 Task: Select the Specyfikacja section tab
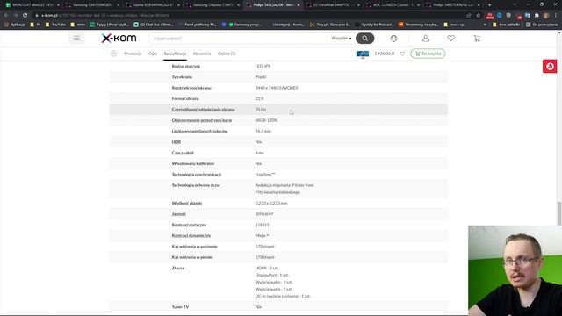click(175, 54)
